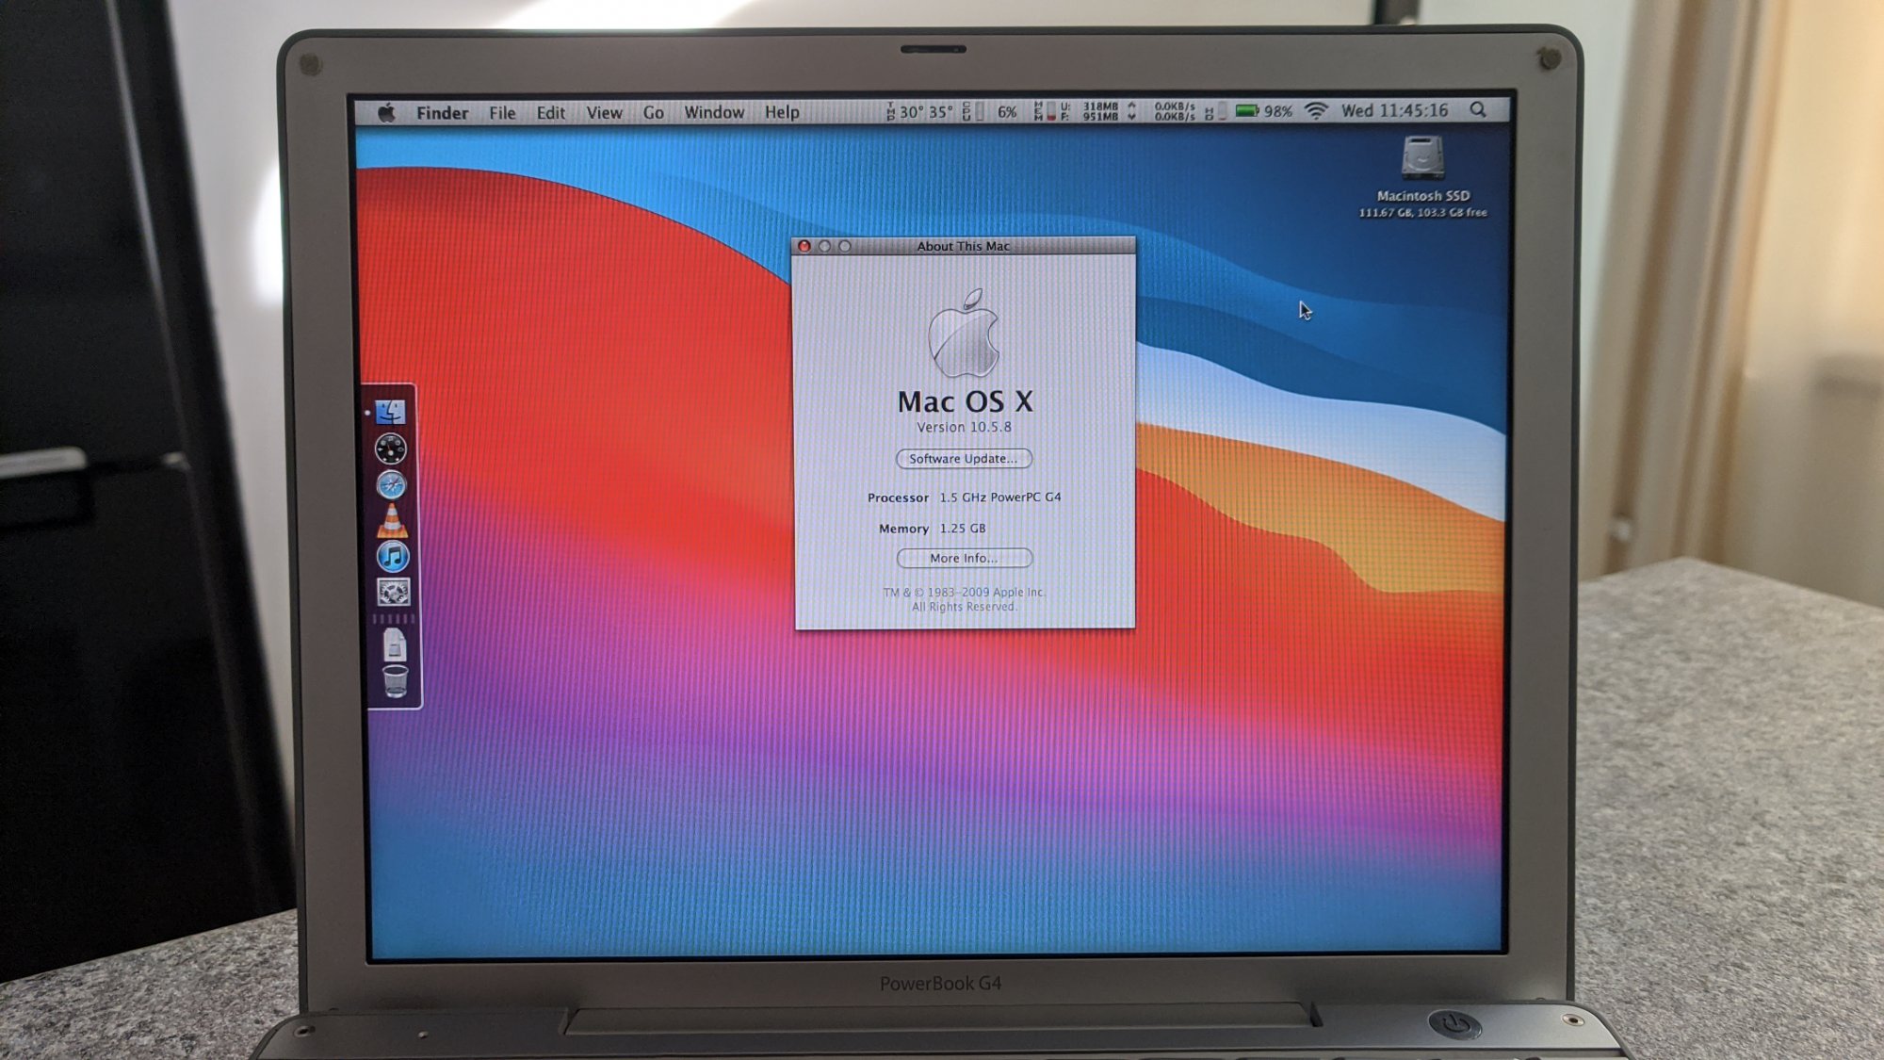Open the battery 98% status menu
Viewport: 1884px width, 1060px height.
pyautogui.click(x=1263, y=111)
